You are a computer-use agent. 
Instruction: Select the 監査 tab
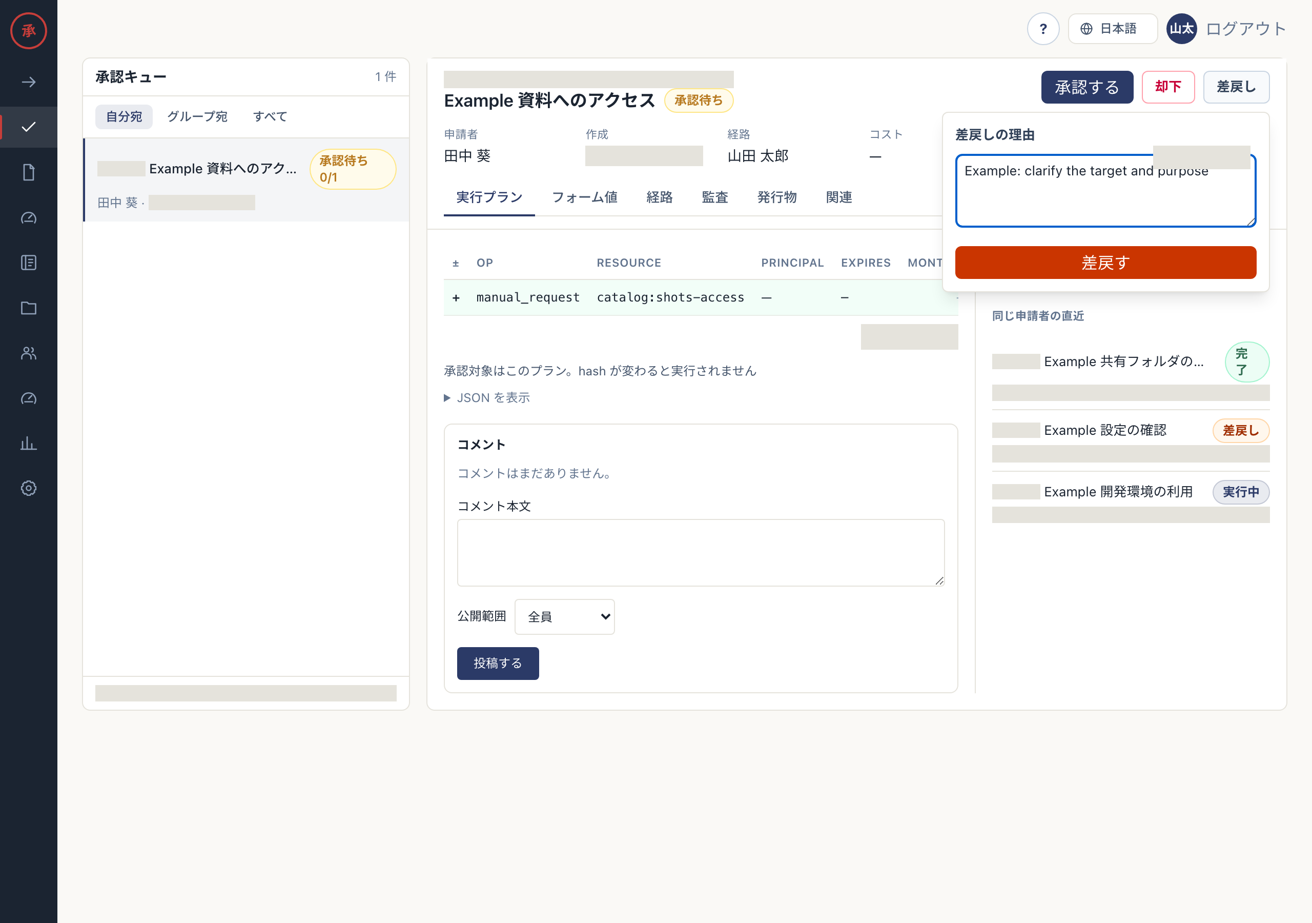[715, 197]
